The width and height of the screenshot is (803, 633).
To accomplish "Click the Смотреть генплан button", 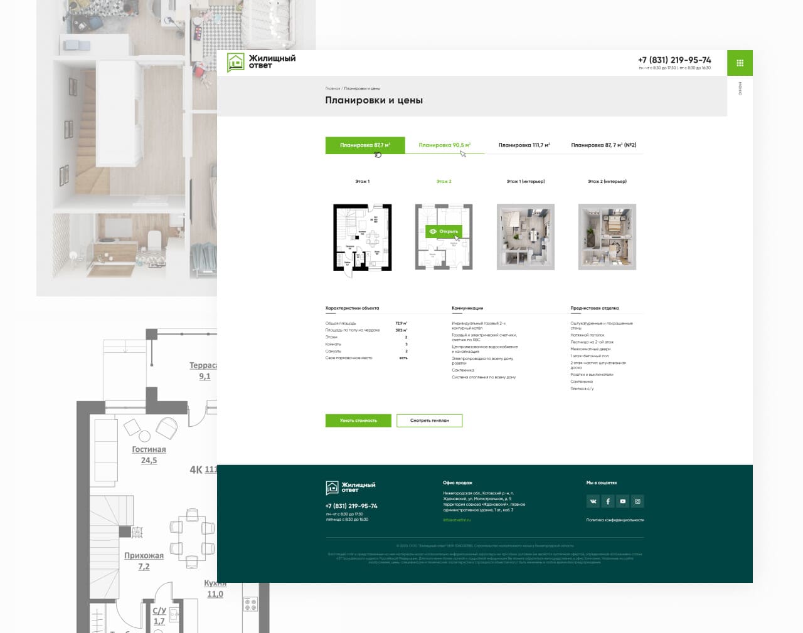I will (430, 421).
